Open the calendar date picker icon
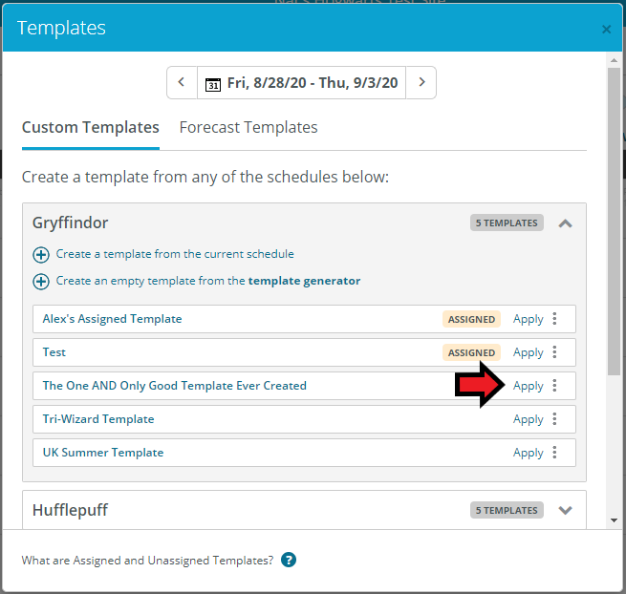626x594 pixels. tap(213, 84)
